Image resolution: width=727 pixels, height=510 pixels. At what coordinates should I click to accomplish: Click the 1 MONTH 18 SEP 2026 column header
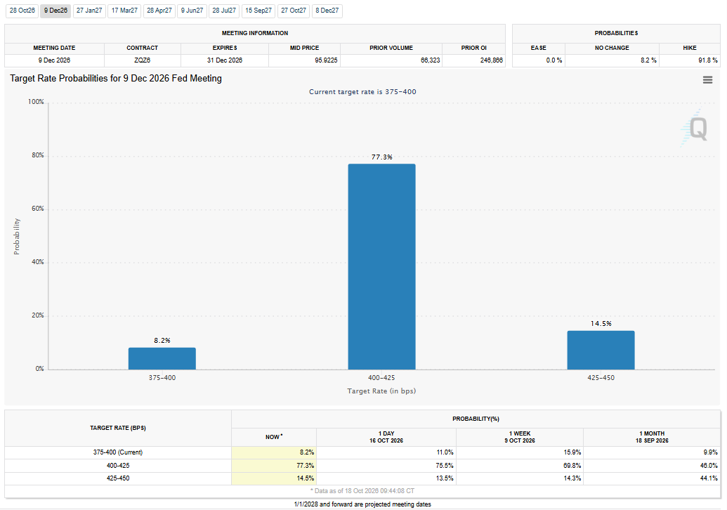pos(652,437)
